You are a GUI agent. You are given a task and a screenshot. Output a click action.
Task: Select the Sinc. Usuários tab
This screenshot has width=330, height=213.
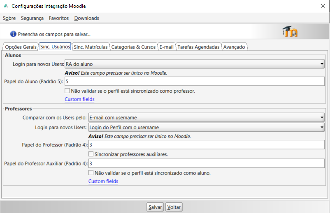pos(55,47)
